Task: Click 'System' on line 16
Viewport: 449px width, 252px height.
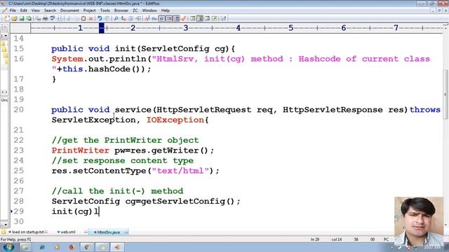Action: coord(67,59)
